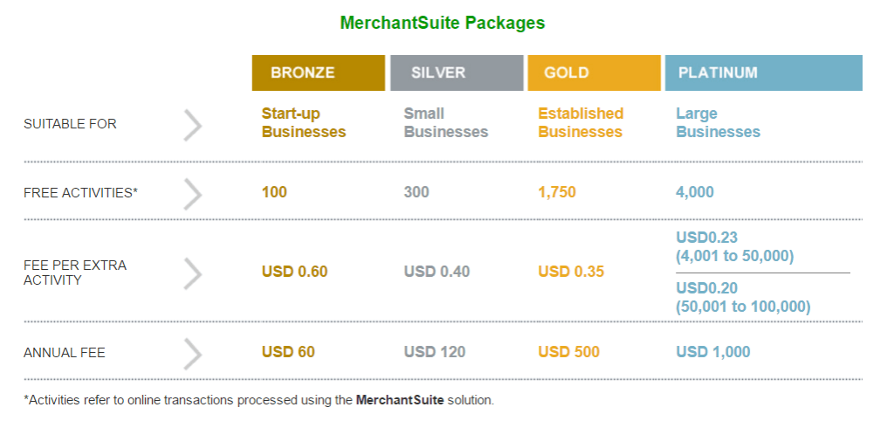Click Small Businesses text under Silver
This screenshot has height=421, width=894.
pyautogui.click(x=446, y=122)
